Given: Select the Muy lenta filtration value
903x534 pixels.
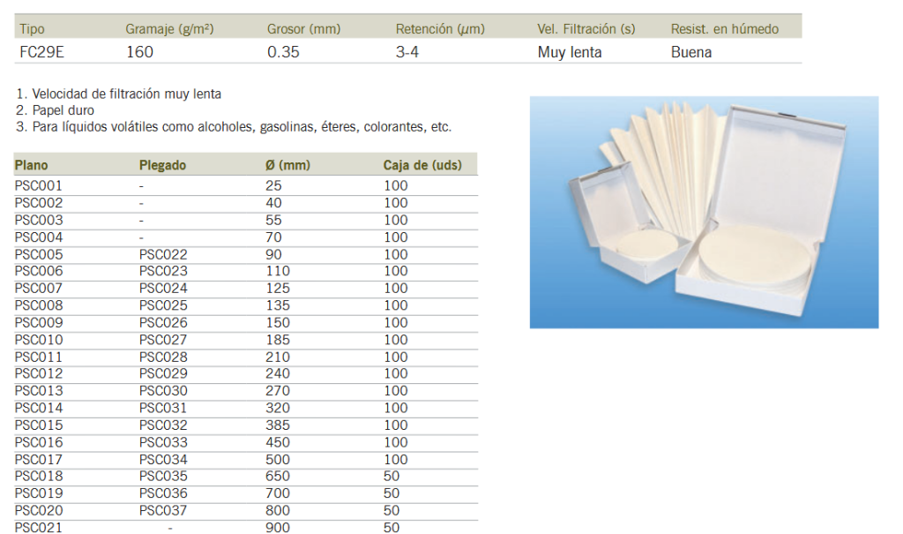Looking at the screenshot, I should pyautogui.click(x=570, y=52).
